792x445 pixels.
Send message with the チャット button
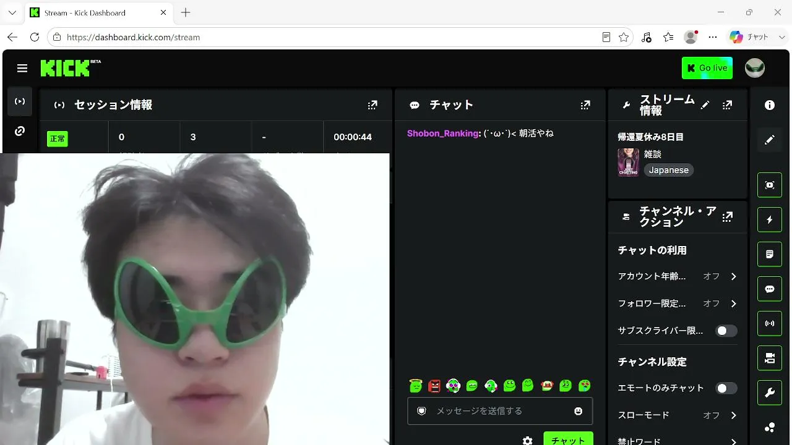pyautogui.click(x=568, y=438)
